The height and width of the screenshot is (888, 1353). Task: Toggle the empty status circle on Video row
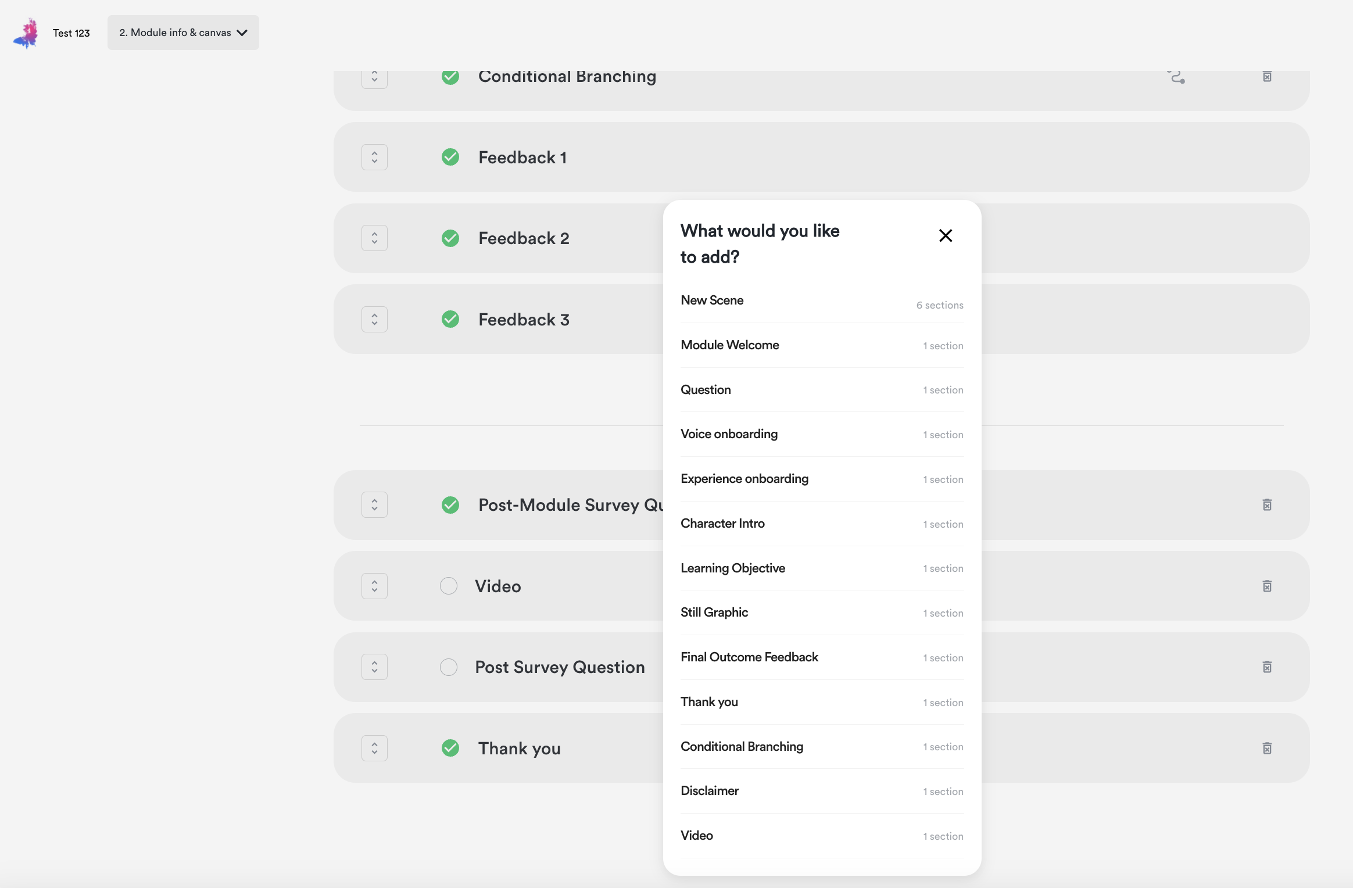click(449, 586)
